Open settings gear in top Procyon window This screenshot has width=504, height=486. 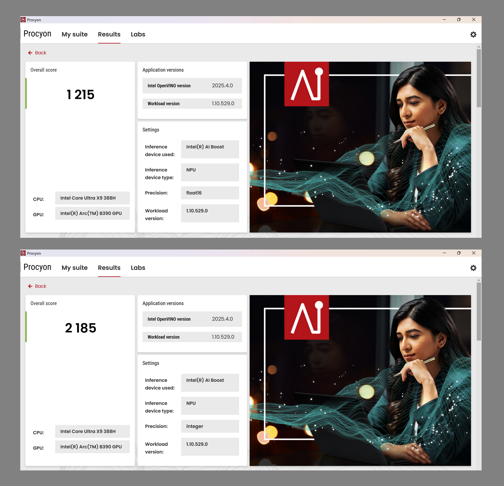[473, 35]
